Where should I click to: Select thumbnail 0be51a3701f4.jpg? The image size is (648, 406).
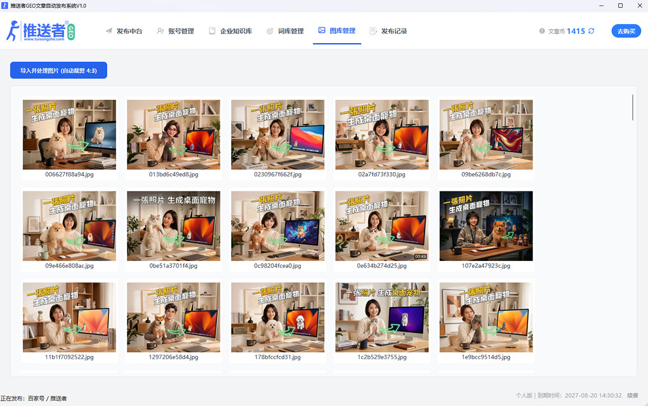click(174, 226)
